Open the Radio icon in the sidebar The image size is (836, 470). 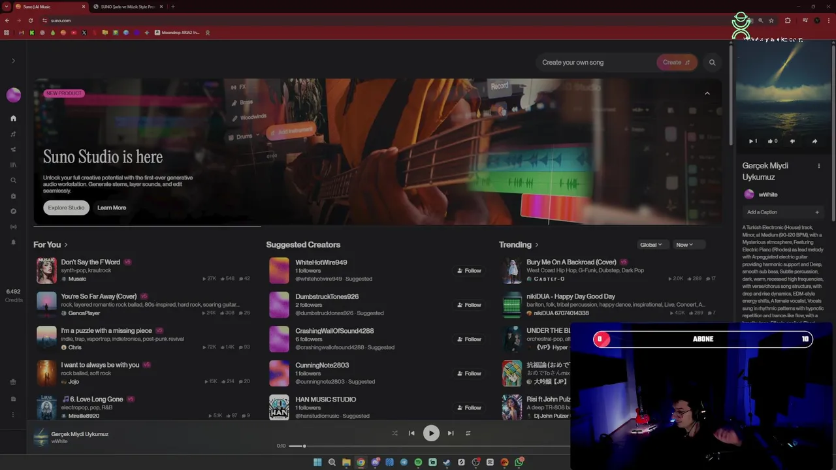13,227
